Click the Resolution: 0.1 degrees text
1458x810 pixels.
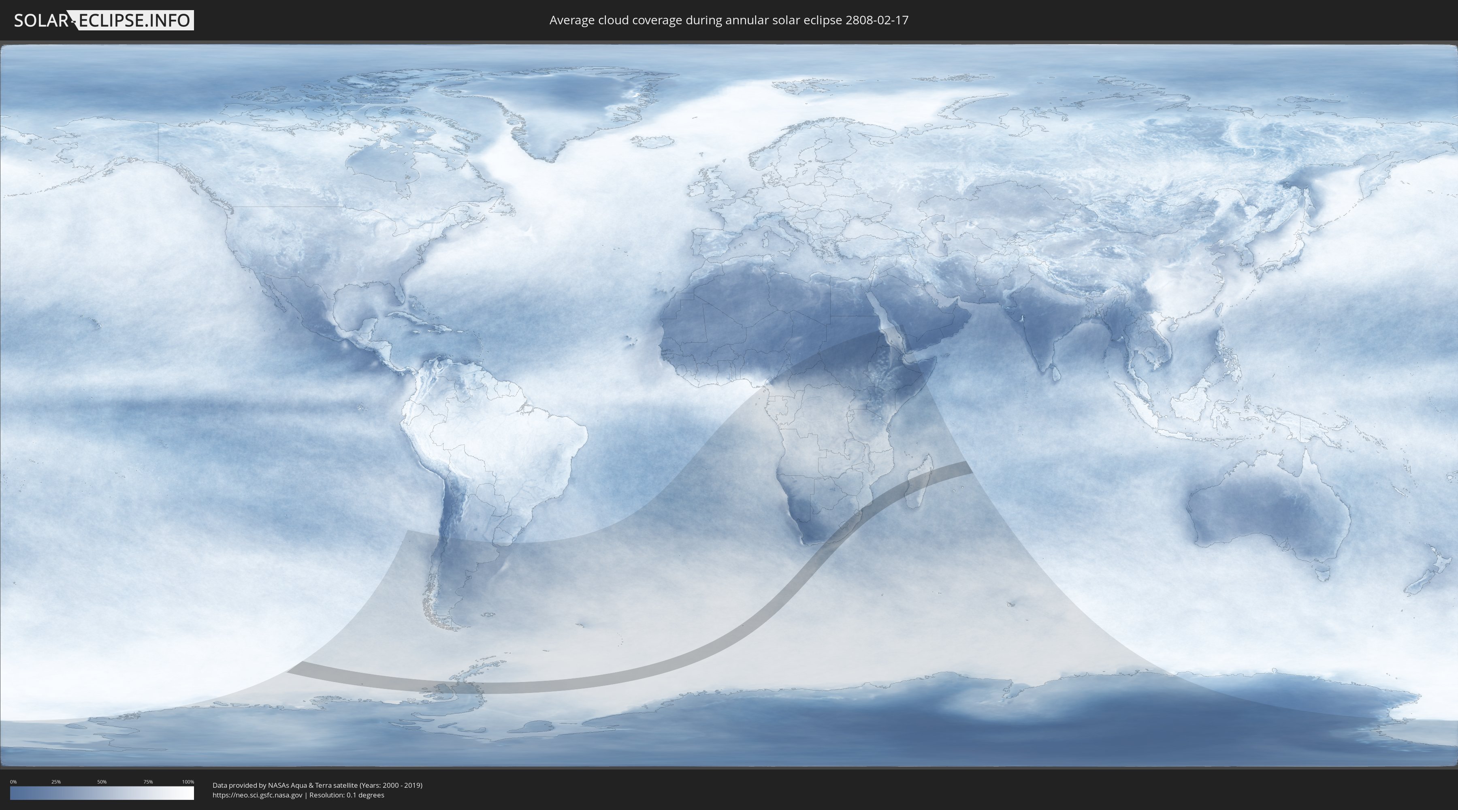click(346, 795)
